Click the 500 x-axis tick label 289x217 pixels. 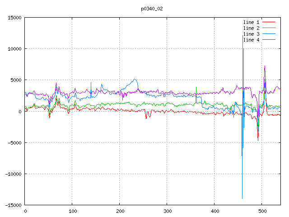(262, 211)
